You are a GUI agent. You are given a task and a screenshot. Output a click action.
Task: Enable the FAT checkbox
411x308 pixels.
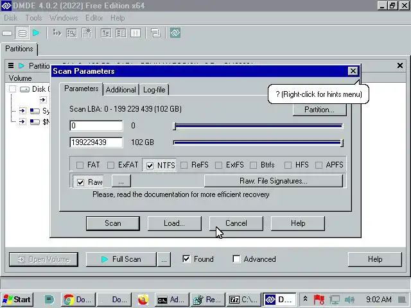pyautogui.click(x=80, y=165)
